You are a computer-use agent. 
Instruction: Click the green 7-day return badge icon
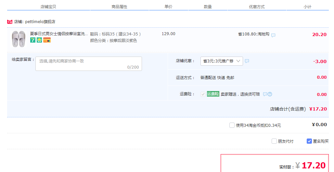(x=33, y=40)
